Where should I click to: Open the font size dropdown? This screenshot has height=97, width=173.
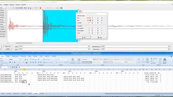click(24, 59)
